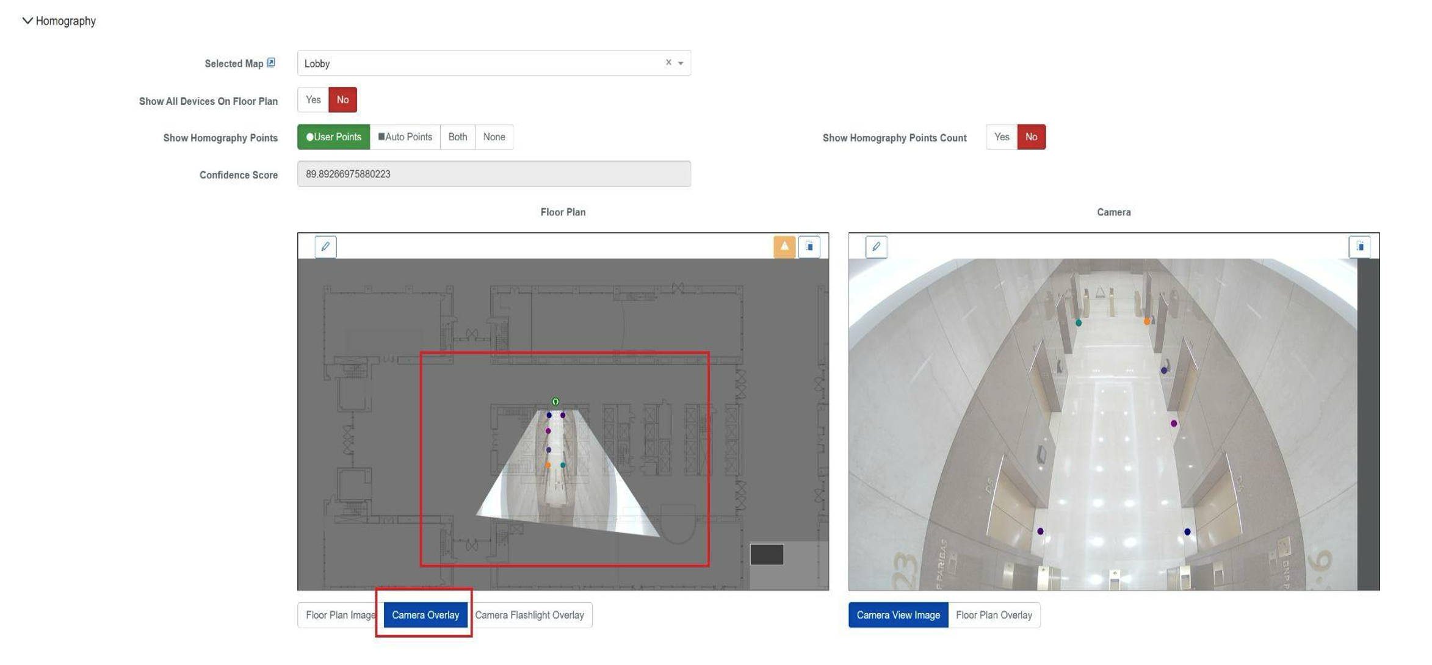Select the pencil edit tool on the Floor Plan
This screenshot has height=665, width=1432.
[325, 246]
